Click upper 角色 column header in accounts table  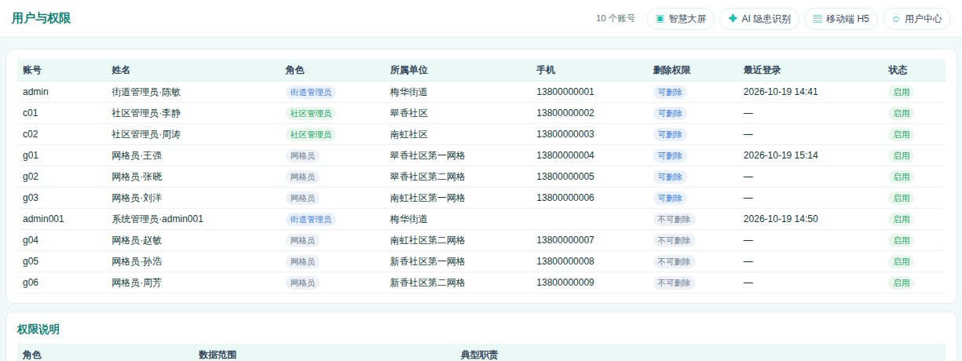295,71
